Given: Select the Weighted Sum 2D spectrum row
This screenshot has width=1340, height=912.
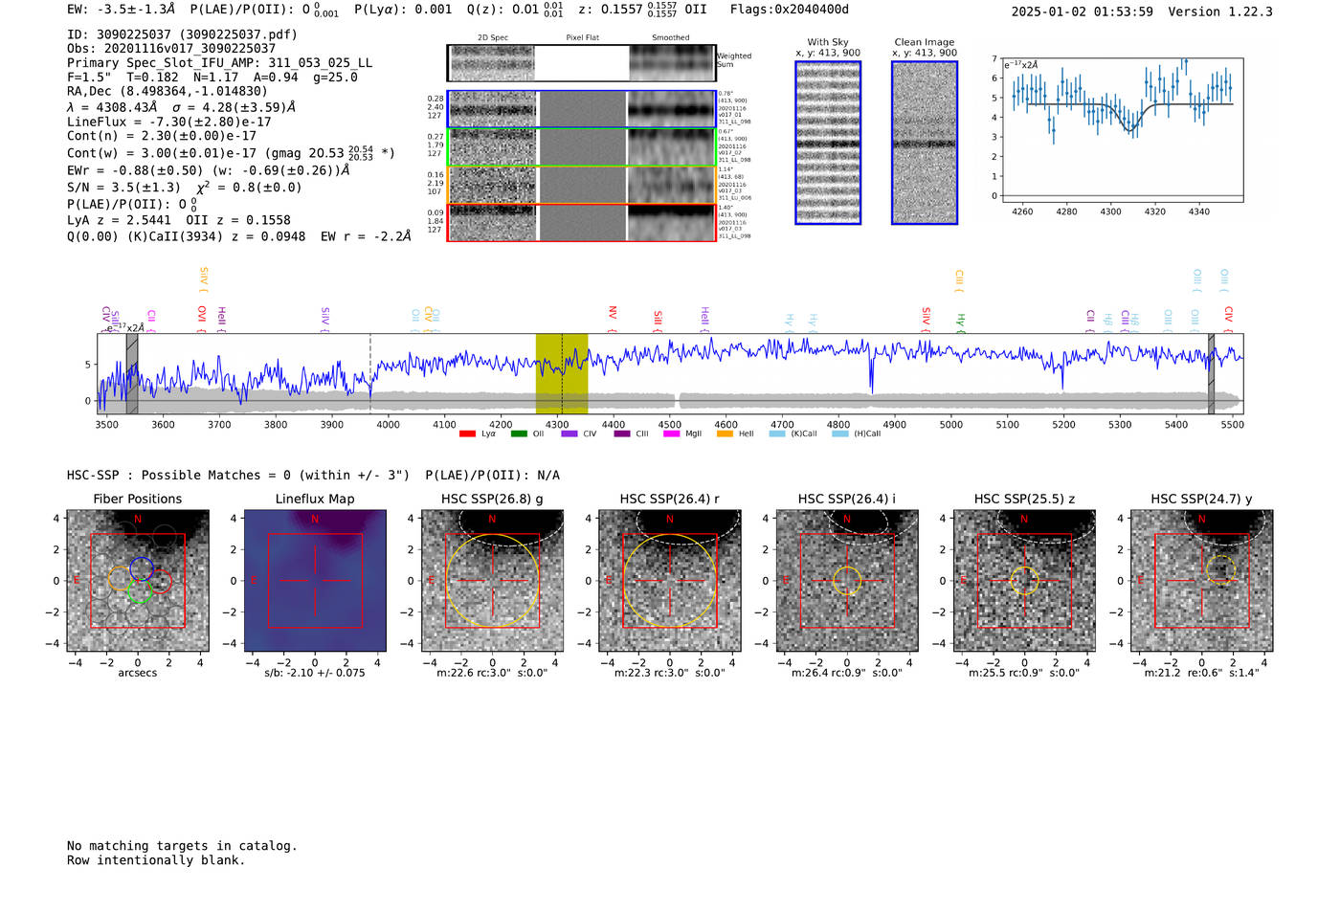Looking at the screenshot, I should (x=582, y=63).
